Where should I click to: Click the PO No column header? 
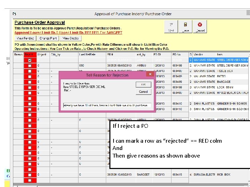[x=180, y=55]
